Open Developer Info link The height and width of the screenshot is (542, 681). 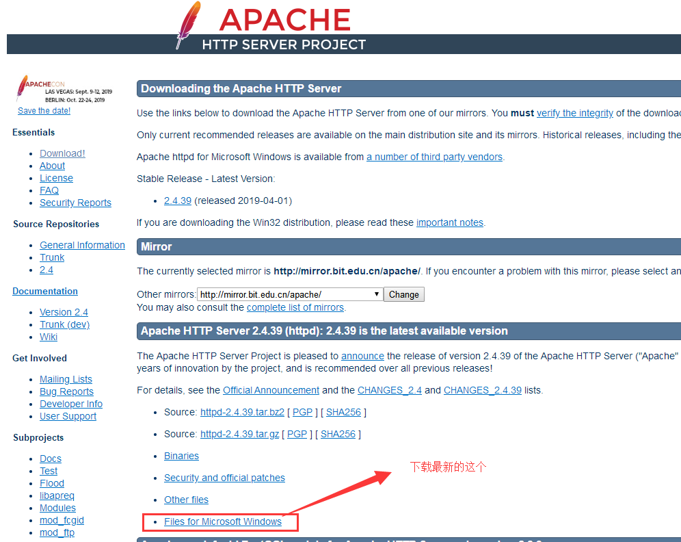71,404
